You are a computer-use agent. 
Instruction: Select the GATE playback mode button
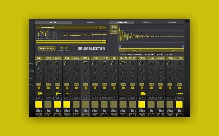coord(114,32)
